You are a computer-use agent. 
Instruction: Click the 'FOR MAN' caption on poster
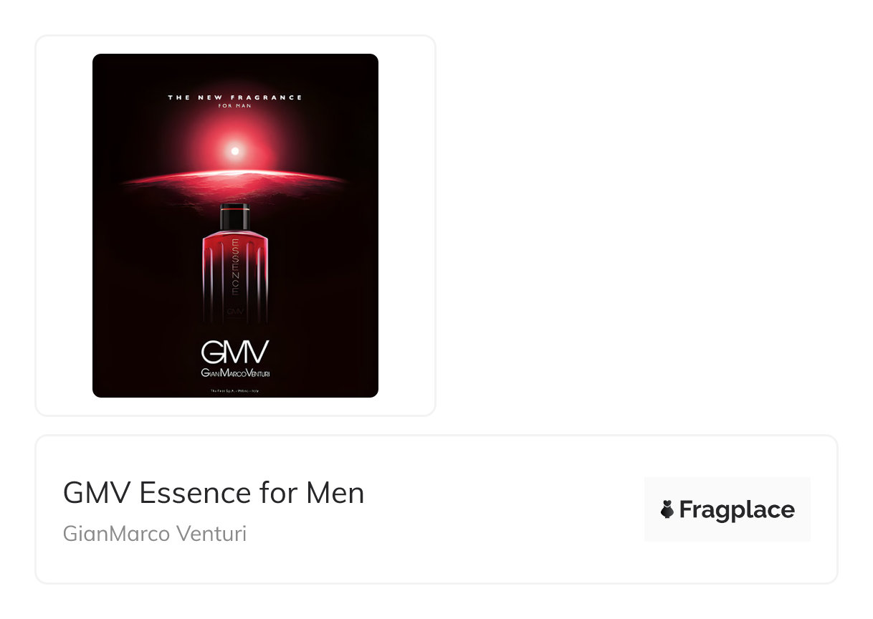(x=235, y=106)
